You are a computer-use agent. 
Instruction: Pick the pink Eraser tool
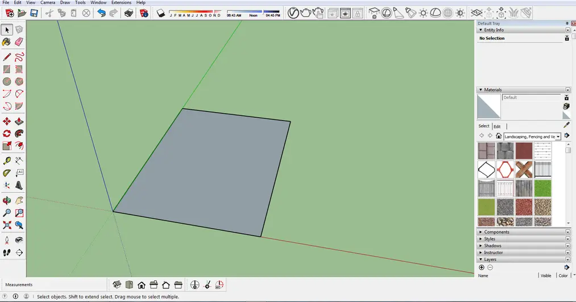pyautogui.click(x=19, y=42)
